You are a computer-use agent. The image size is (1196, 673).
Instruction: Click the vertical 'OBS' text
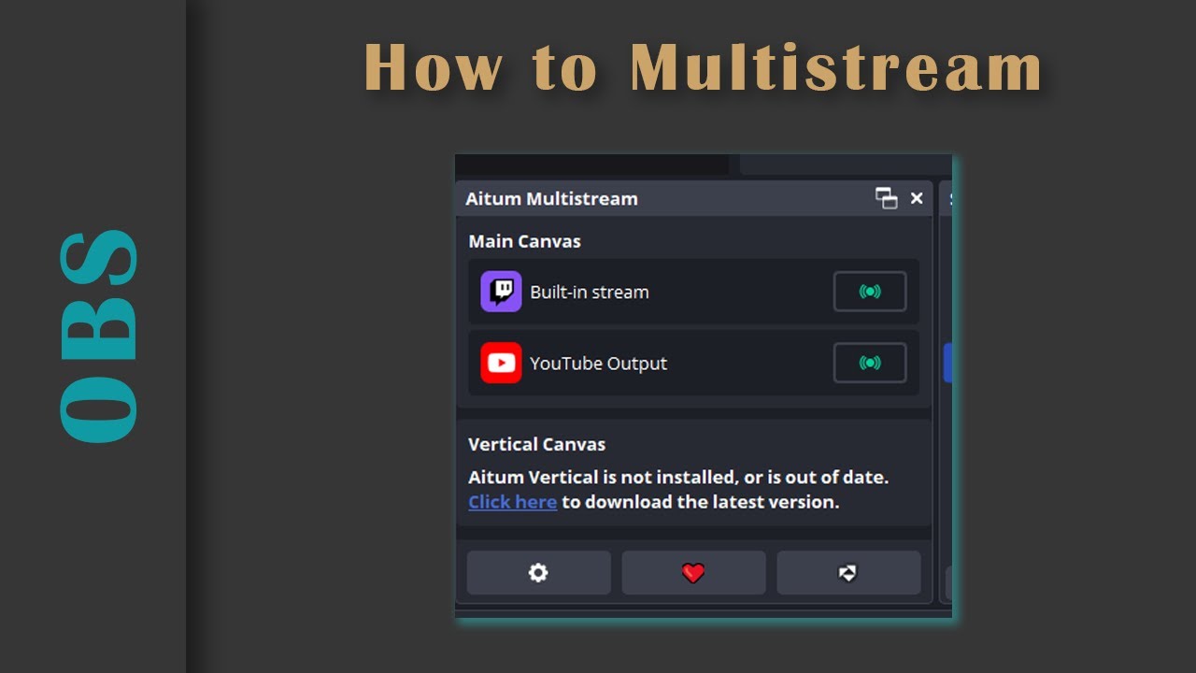pos(99,336)
